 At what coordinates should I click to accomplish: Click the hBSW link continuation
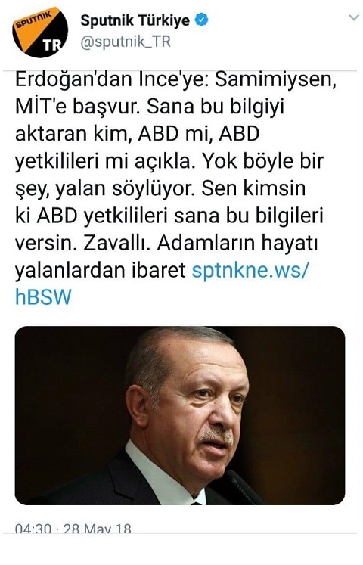tap(43, 297)
